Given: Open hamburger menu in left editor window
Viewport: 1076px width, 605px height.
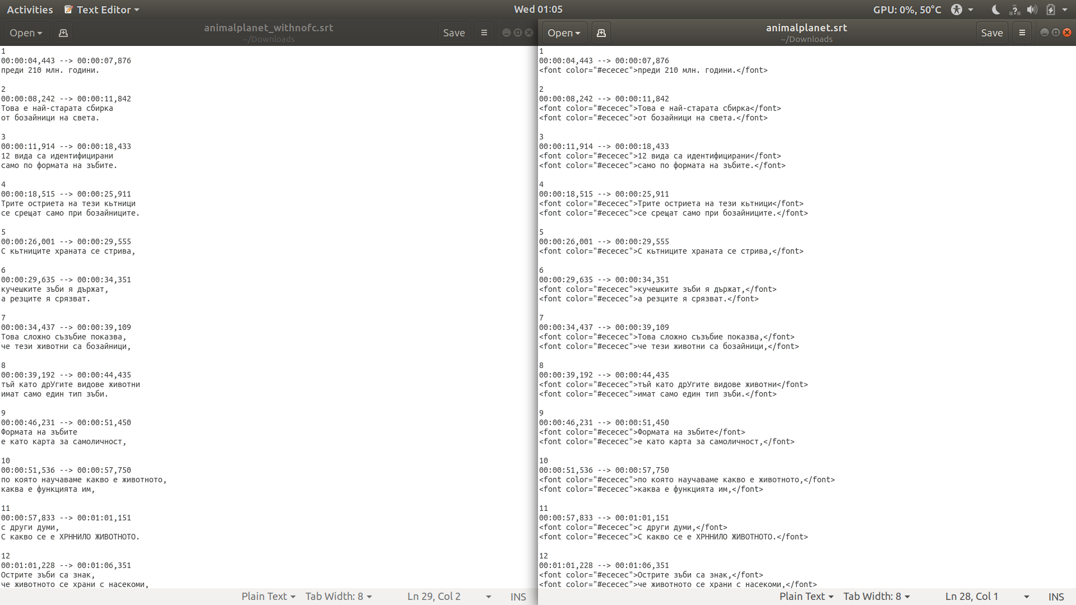Looking at the screenshot, I should point(484,33).
